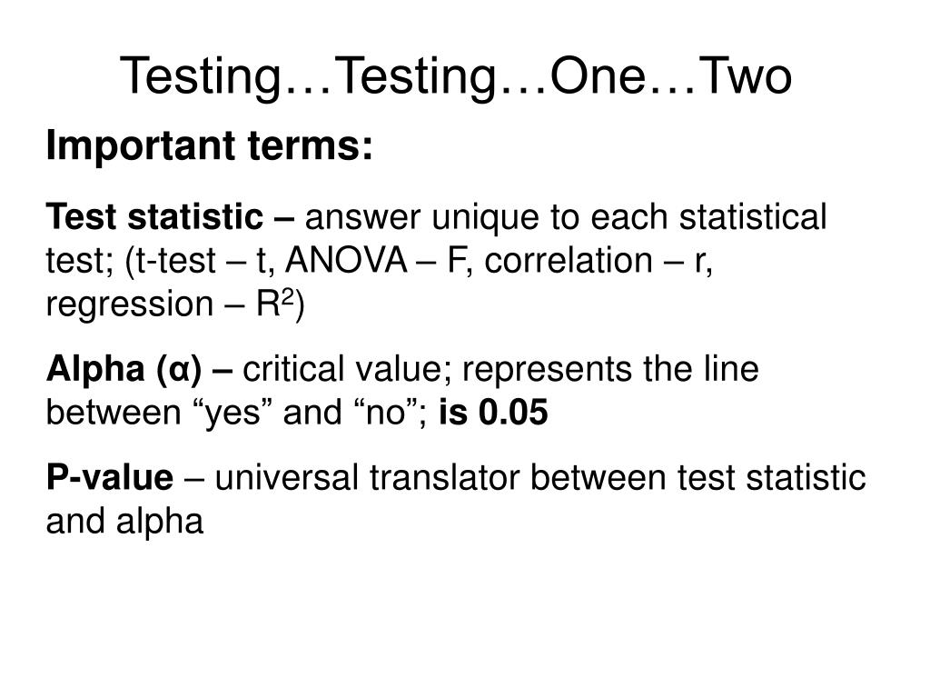Screen dimensions: 930x698
Task: Click the text and alpha
Action: (124, 522)
